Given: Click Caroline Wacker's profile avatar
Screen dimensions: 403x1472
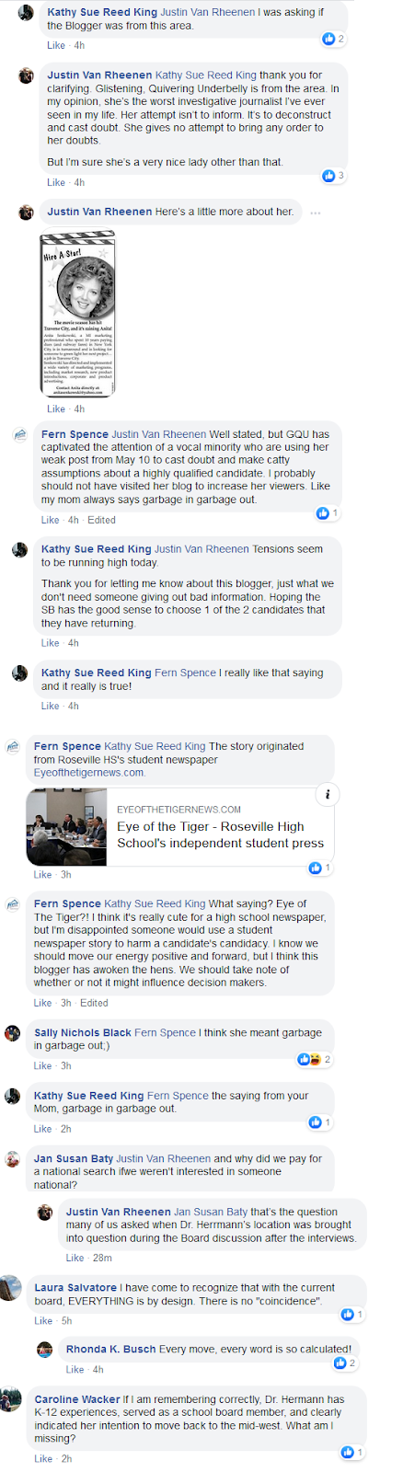Looking at the screenshot, I should click(9, 1399).
